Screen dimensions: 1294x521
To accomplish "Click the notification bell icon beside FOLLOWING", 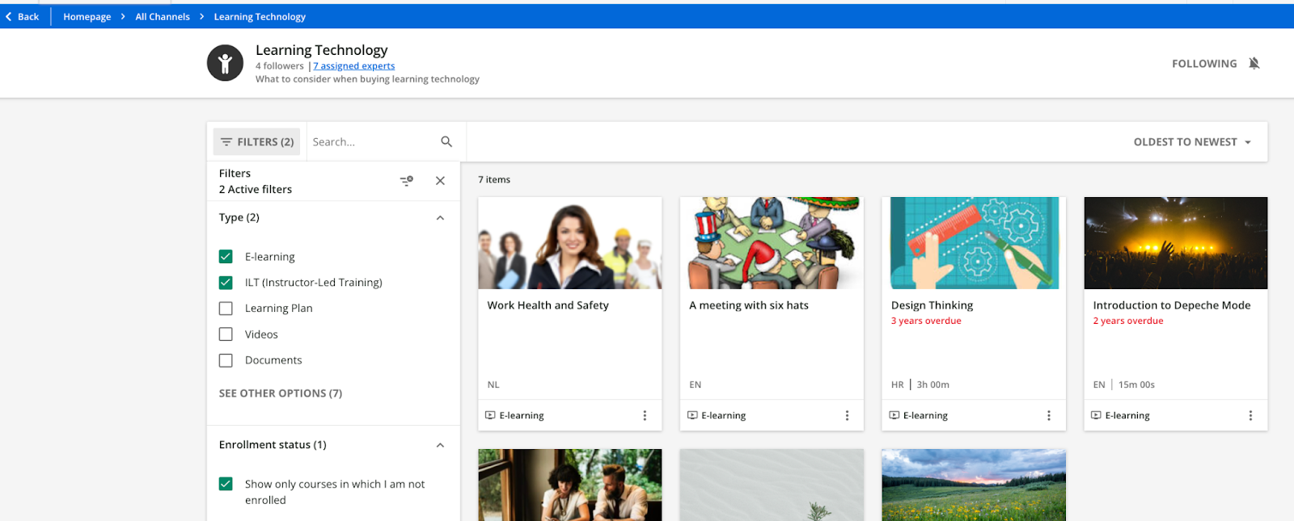I will click(1254, 64).
